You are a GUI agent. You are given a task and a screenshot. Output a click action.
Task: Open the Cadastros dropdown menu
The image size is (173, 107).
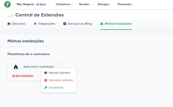[x=64, y=4]
